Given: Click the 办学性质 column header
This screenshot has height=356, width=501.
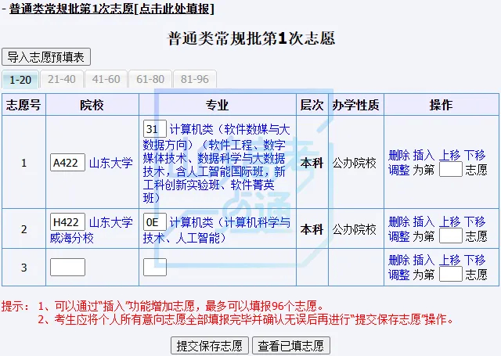Looking at the screenshot, I should click(x=355, y=105).
